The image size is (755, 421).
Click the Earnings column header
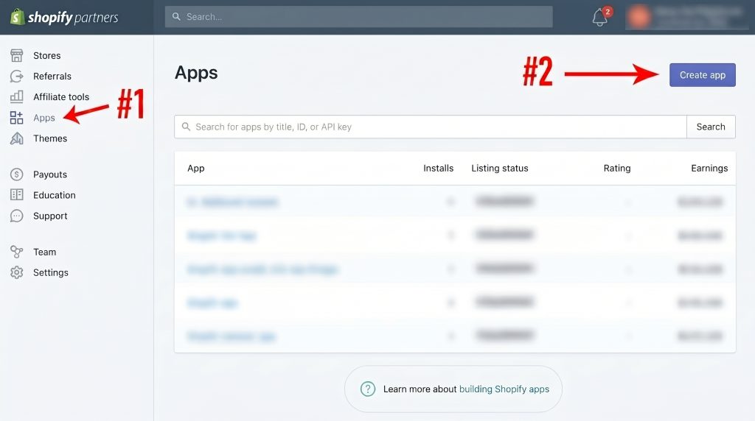tap(709, 169)
